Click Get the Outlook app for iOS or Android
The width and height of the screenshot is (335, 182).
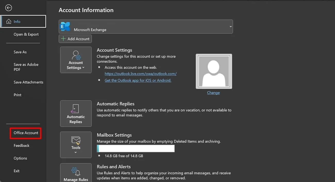138,80
